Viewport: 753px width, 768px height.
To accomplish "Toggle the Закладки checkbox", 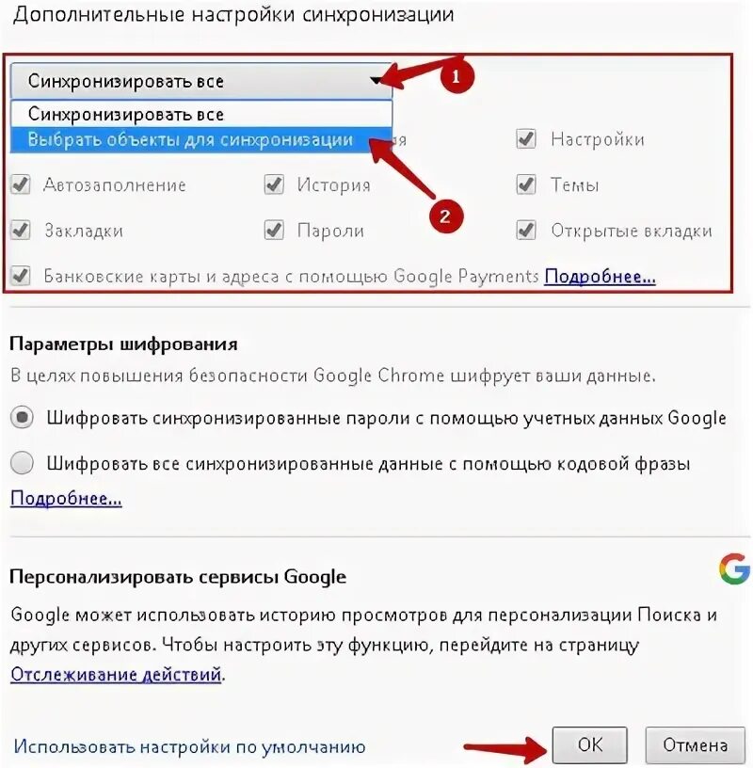I will click(21, 231).
